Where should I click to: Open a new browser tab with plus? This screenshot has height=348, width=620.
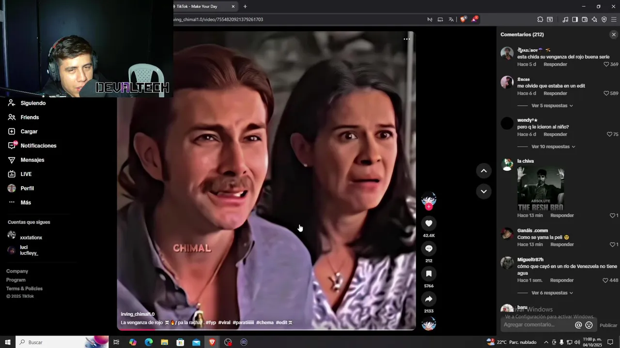[245, 6]
